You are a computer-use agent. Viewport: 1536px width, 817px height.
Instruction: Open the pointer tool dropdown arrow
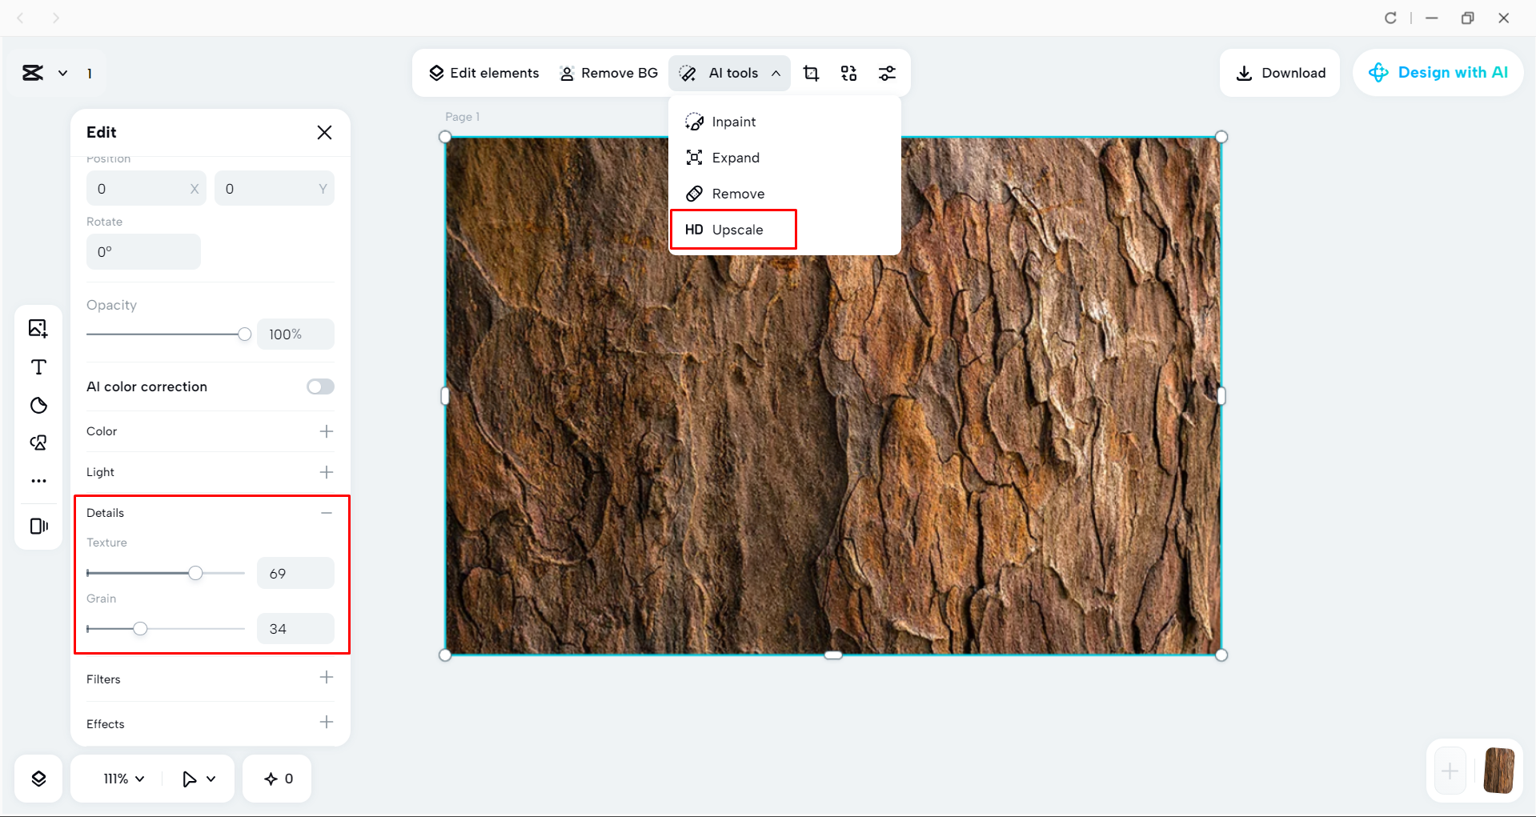point(211,779)
